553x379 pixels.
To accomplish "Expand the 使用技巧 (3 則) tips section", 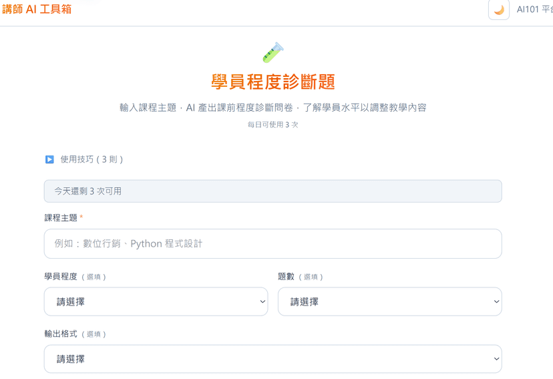I will (x=84, y=160).
